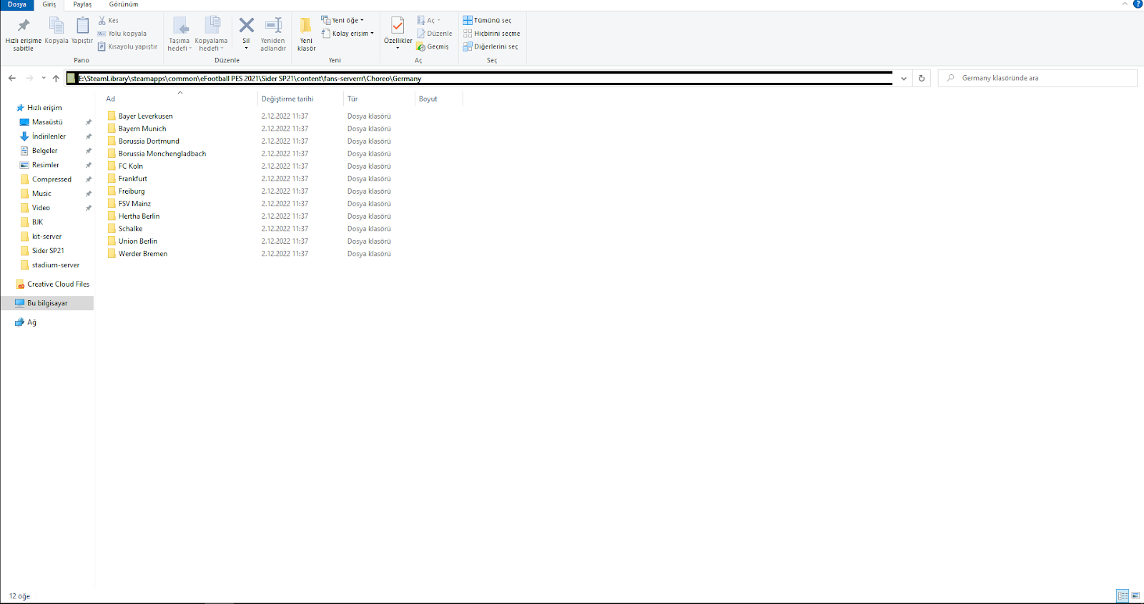Open Resimler in the sidebar
Image resolution: width=1144 pixels, height=604 pixels.
pyautogui.click(x=45, y=165)
